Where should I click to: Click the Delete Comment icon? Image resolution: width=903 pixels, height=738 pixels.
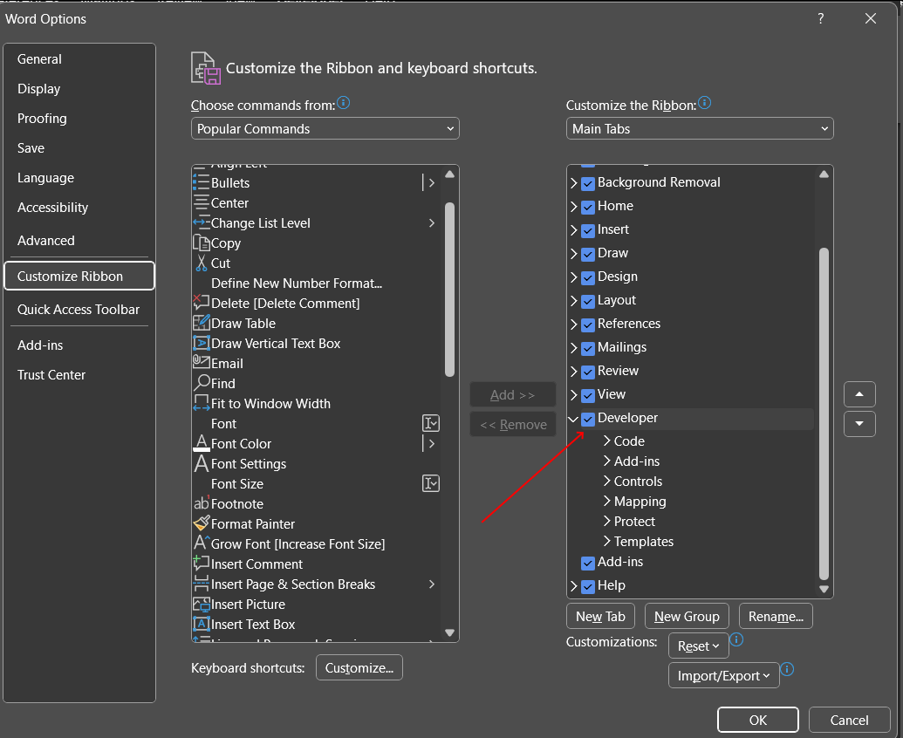(x=201, y=303)
